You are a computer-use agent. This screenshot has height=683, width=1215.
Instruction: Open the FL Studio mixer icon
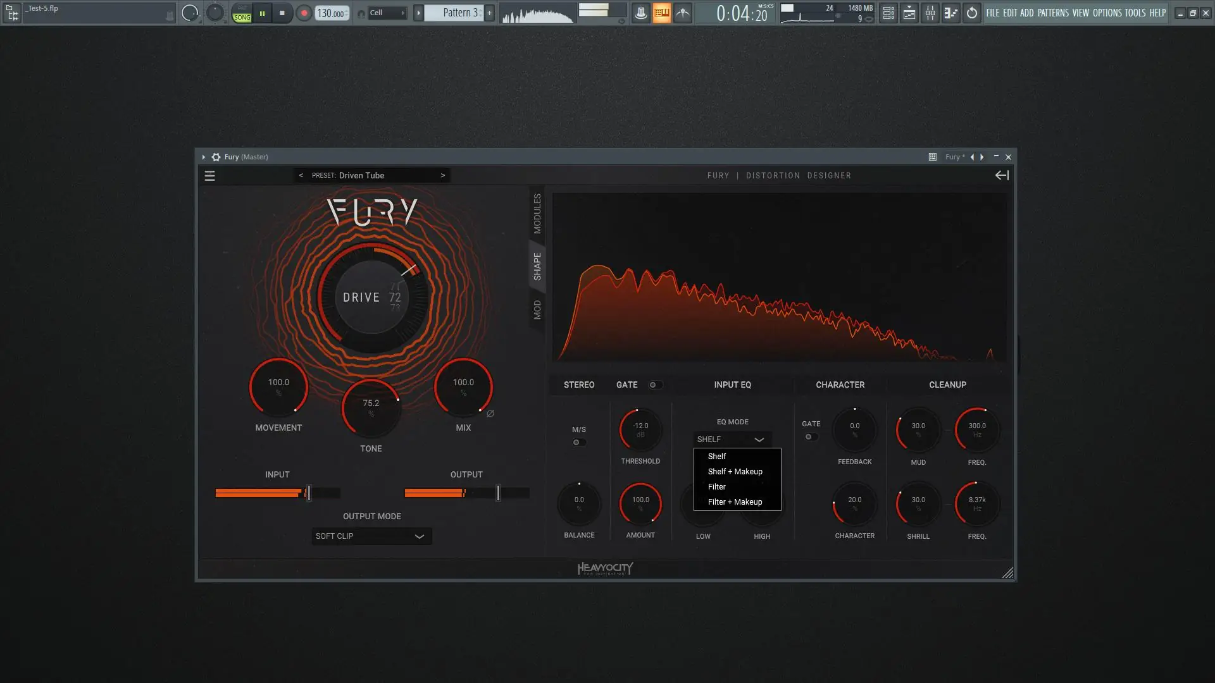click(930, 13)
